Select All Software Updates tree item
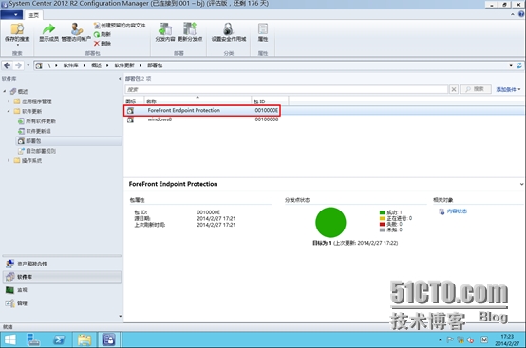 (x=41, y=121)
